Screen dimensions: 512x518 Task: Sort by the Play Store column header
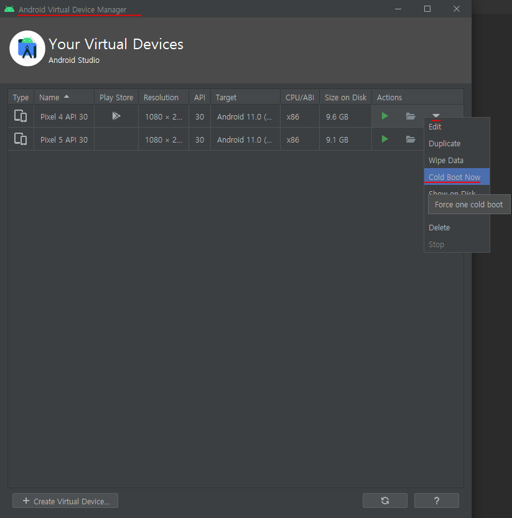coord(116,98)
